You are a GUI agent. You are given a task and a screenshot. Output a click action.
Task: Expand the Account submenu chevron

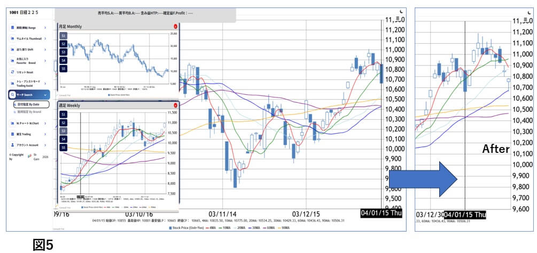pos(45,145)
